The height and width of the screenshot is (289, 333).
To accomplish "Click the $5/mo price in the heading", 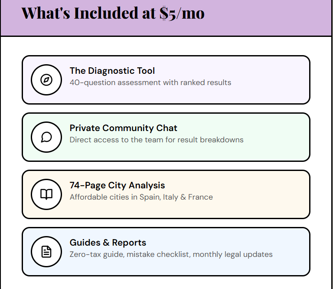I will (x=182, y=13).
